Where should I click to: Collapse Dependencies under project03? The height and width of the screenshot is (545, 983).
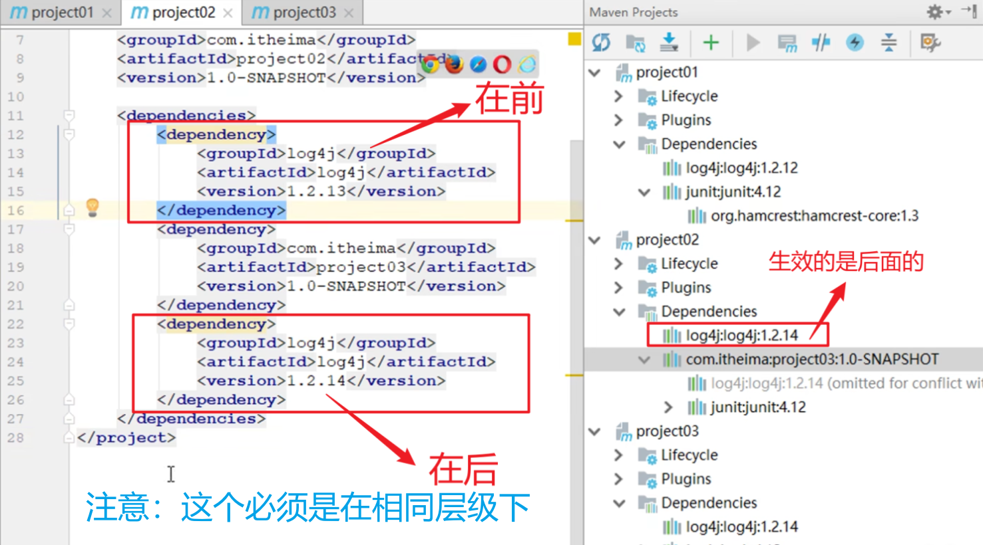tap(620, 503)
